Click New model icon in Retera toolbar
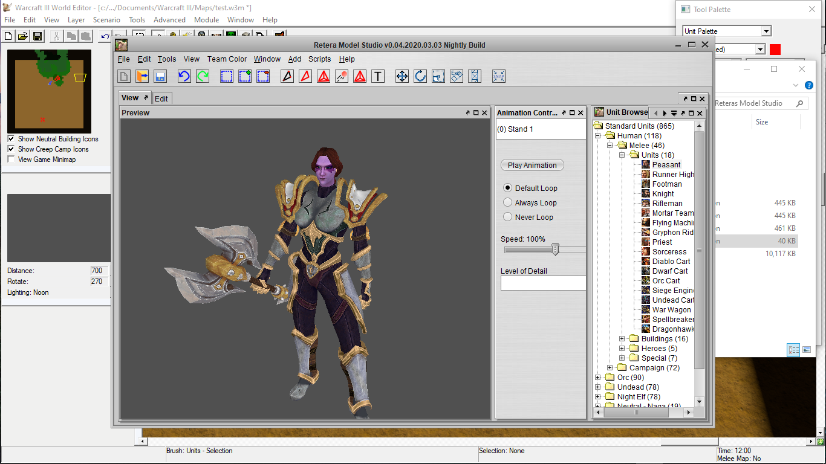 point(124,76)
